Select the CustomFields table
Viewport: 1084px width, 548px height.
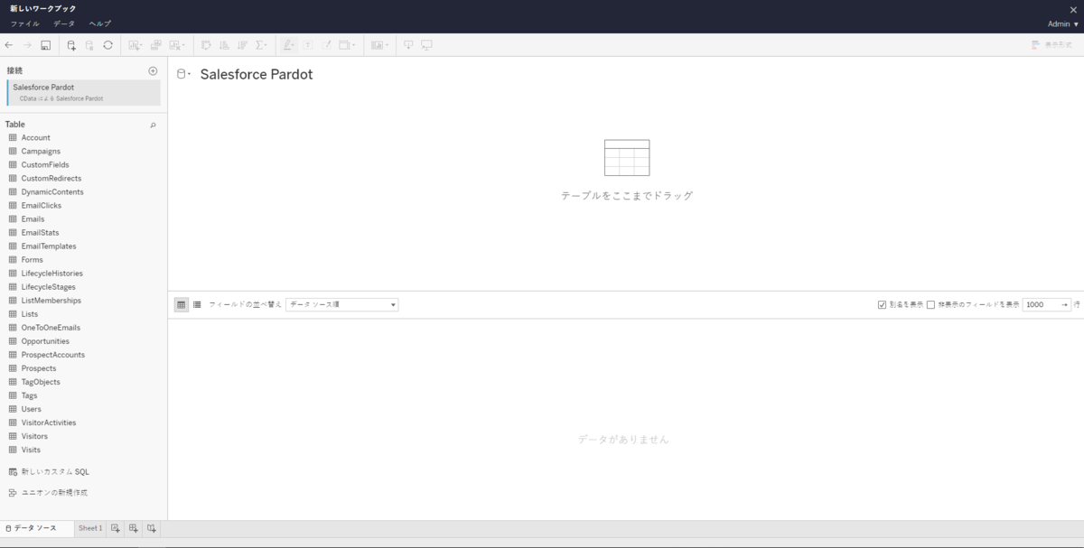point(45,164)
